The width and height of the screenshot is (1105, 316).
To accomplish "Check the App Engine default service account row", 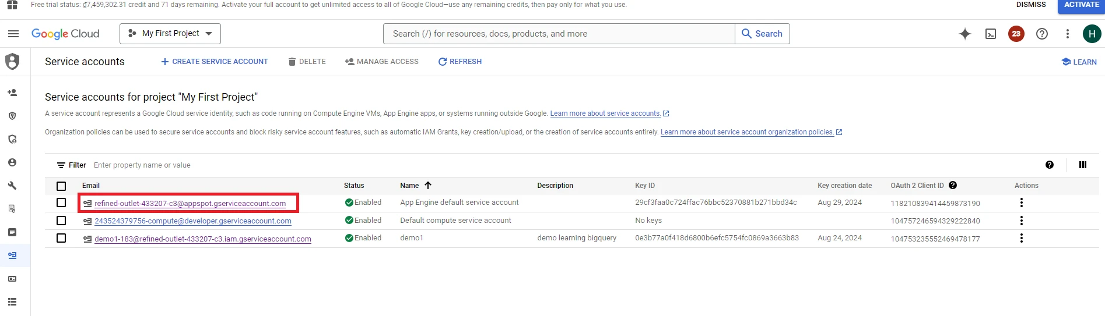I will point(61,203).
